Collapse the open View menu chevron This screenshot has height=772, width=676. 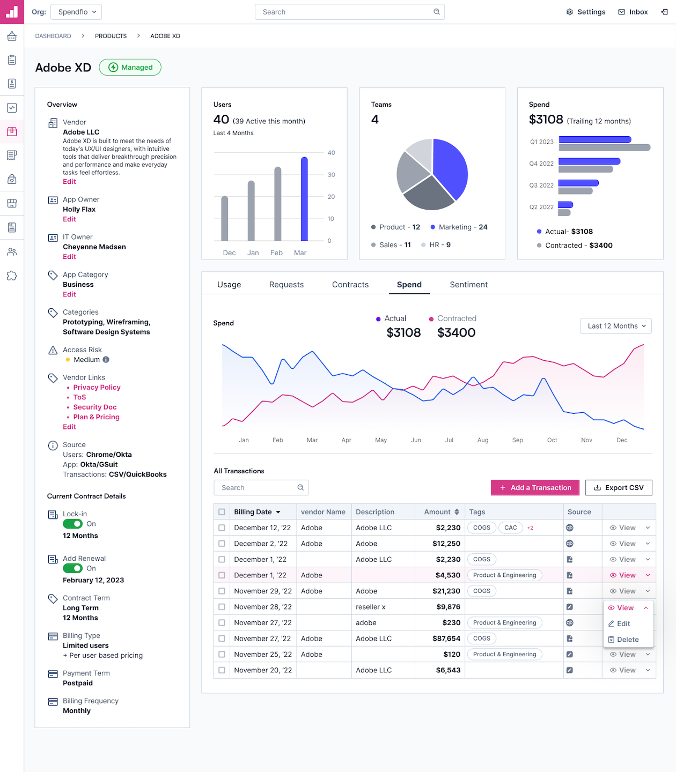(646, 608)
